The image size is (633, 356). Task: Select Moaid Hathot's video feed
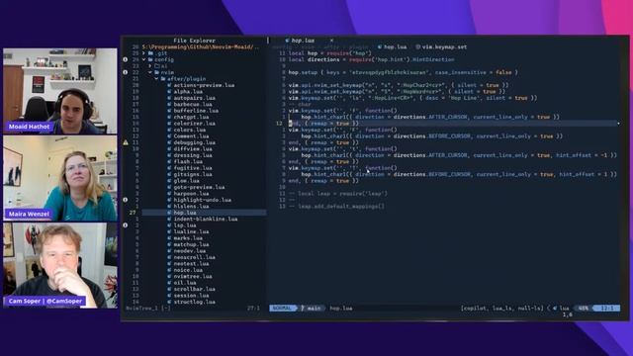click(60, 91)
